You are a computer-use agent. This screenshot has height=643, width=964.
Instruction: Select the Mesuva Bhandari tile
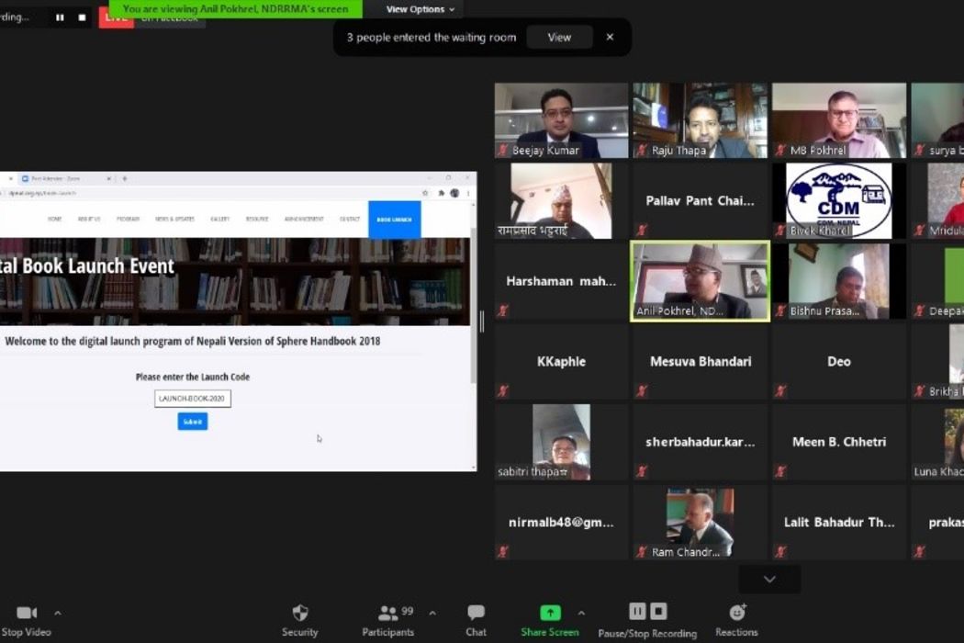pos(701,362)
